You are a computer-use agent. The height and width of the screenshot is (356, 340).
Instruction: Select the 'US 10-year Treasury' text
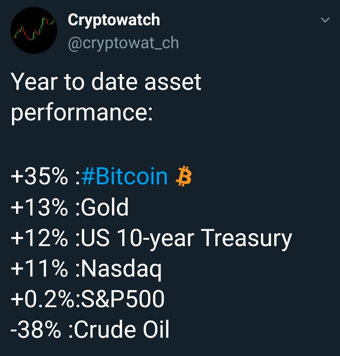186,238
